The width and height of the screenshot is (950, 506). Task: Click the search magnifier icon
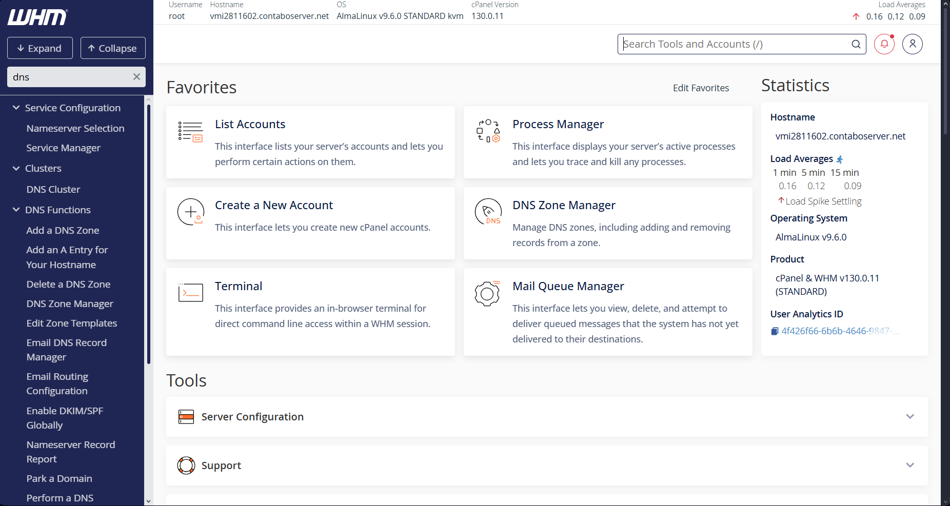[856, 44]
